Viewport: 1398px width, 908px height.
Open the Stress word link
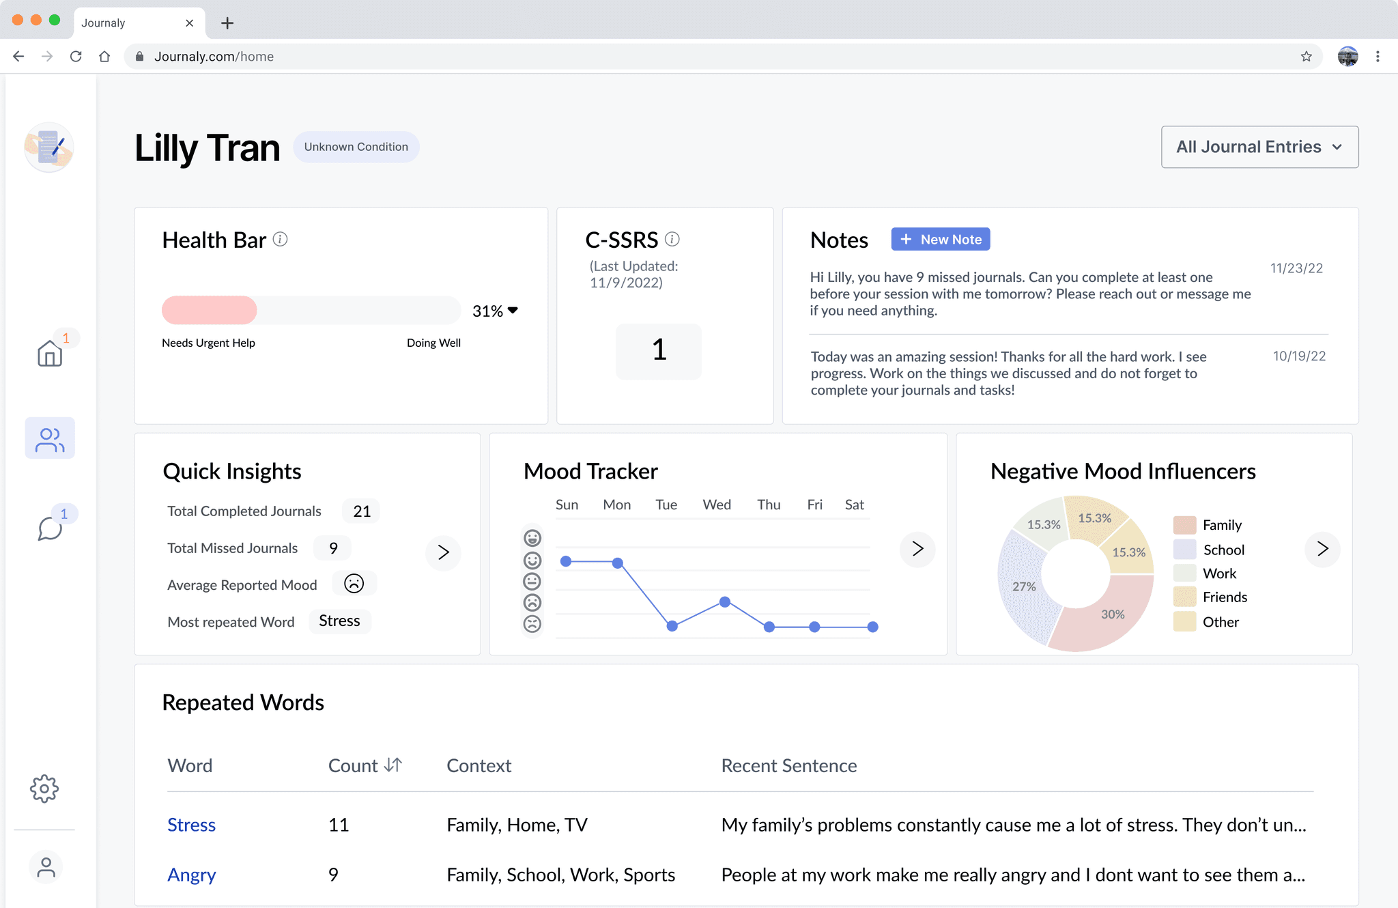pos(191,825)
